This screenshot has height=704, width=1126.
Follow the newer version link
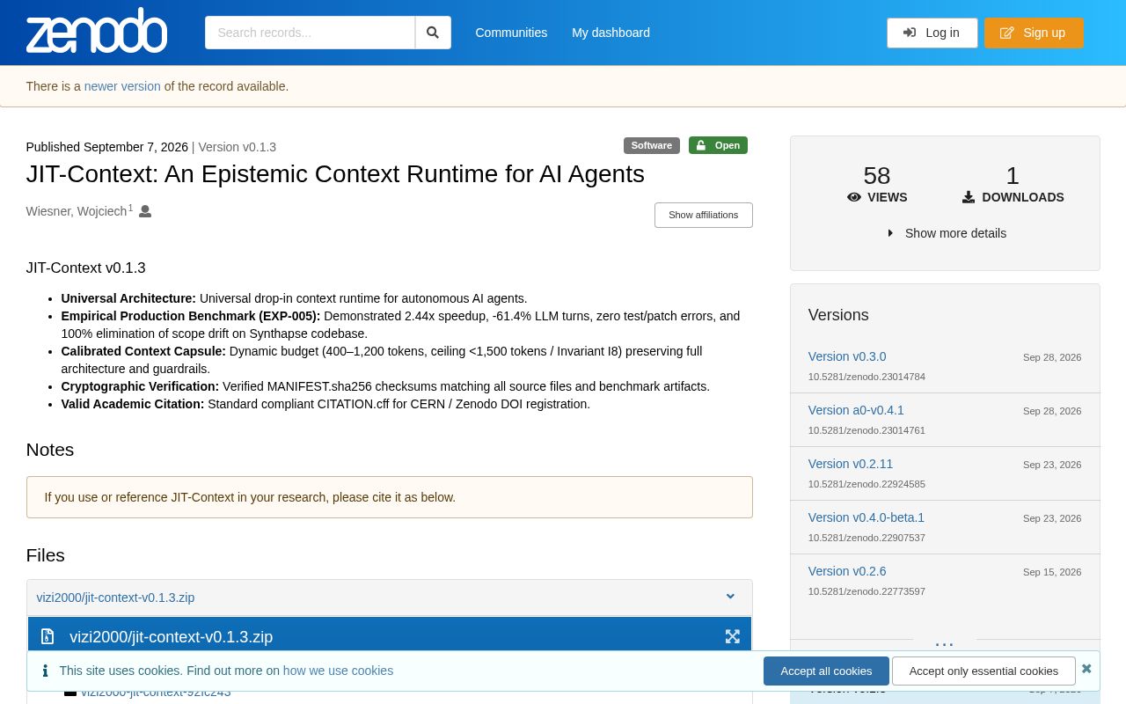122,86
